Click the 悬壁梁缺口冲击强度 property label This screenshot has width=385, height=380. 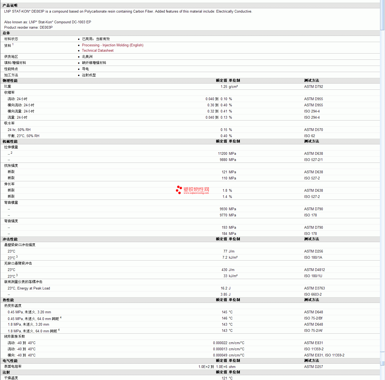[20, 245]
